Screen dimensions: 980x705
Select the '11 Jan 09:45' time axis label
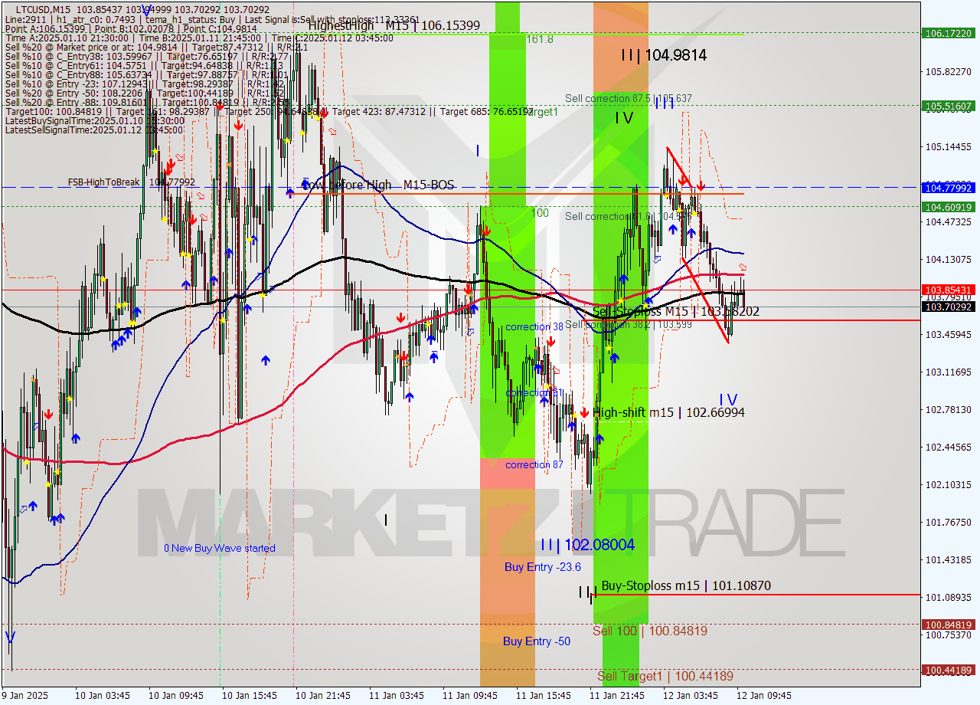coord(470,696)
